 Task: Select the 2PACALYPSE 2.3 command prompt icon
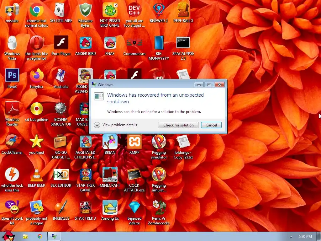183,43
